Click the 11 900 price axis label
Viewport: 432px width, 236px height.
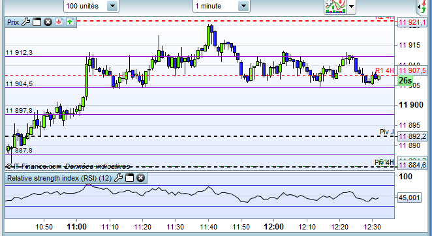click(411, 105)
